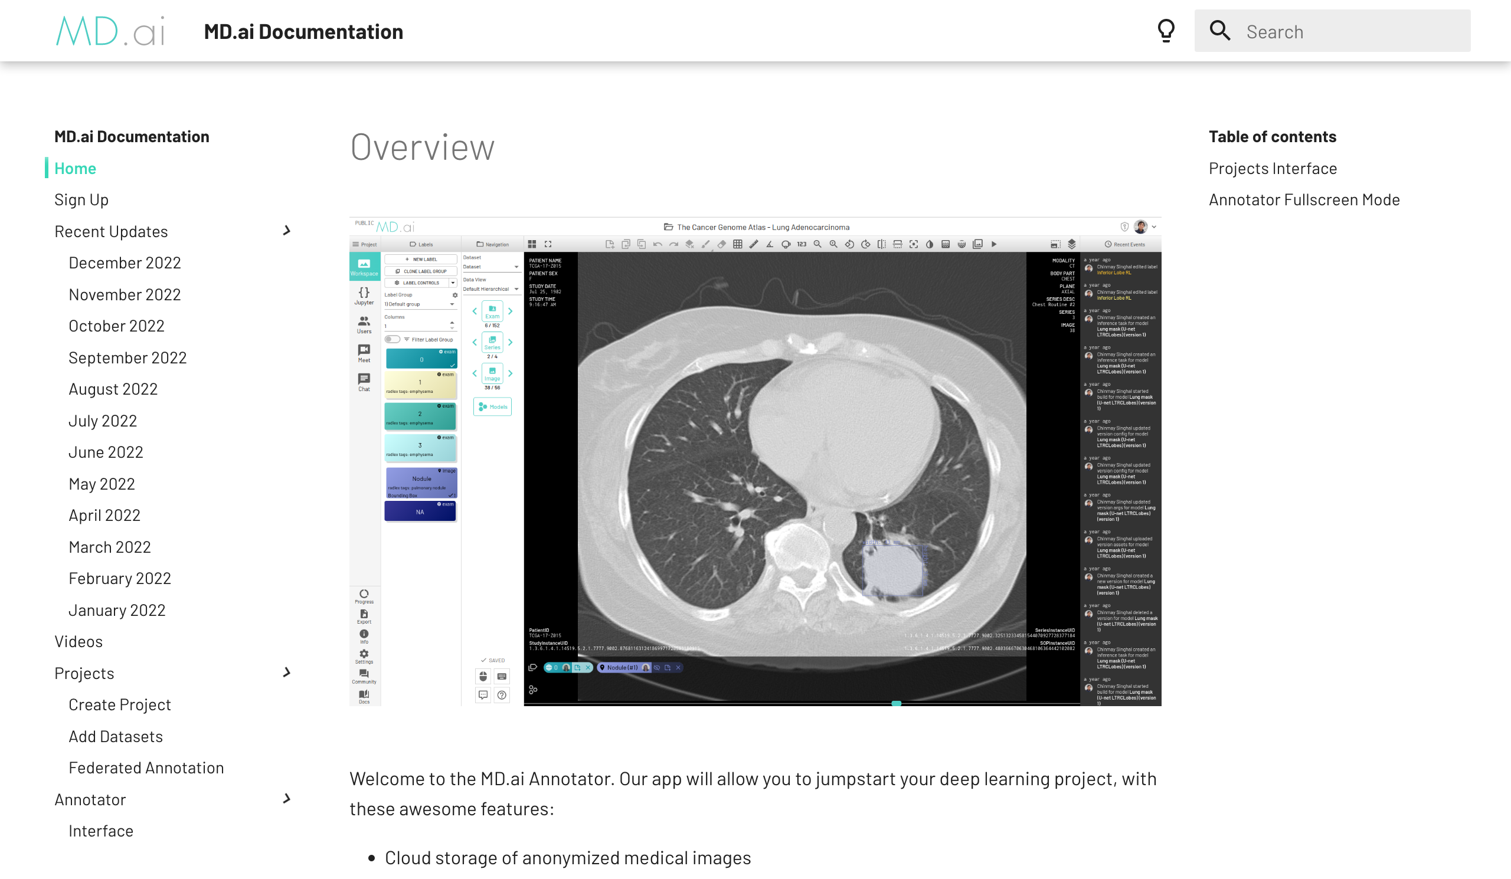Open the Create Project page
Image resolution: width=1511 pixels, height=879 pixels.
point(120,704)
